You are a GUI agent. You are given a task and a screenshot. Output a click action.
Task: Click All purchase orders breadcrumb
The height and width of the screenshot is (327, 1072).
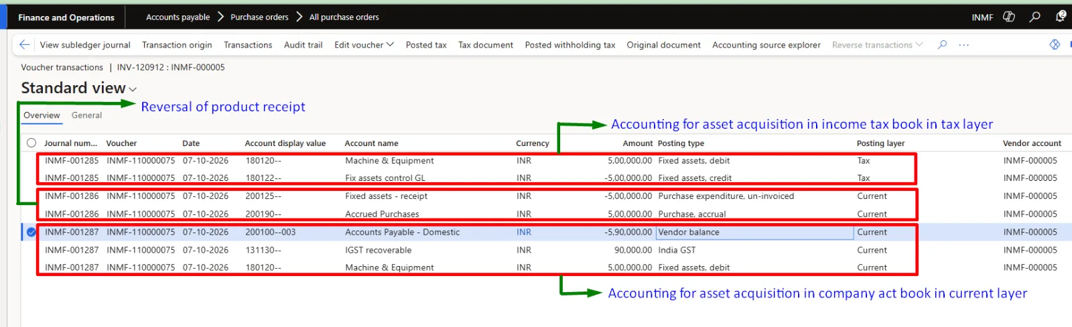pyautogui.click(x=344, y=17)
